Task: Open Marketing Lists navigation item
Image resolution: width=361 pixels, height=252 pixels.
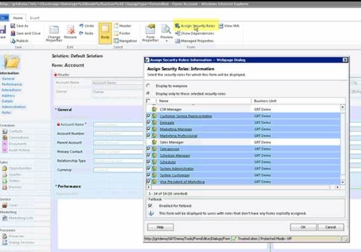Action: pyautogui.click(x=18, y=218)
